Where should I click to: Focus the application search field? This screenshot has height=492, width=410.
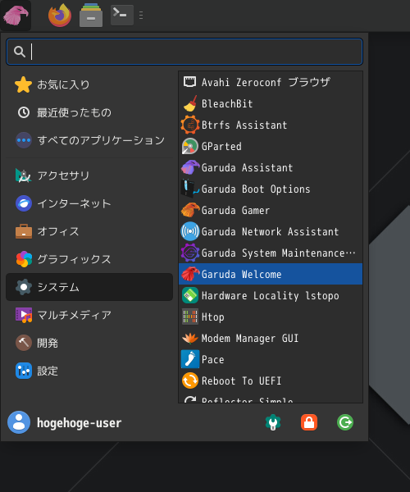[x=184, y=52]
